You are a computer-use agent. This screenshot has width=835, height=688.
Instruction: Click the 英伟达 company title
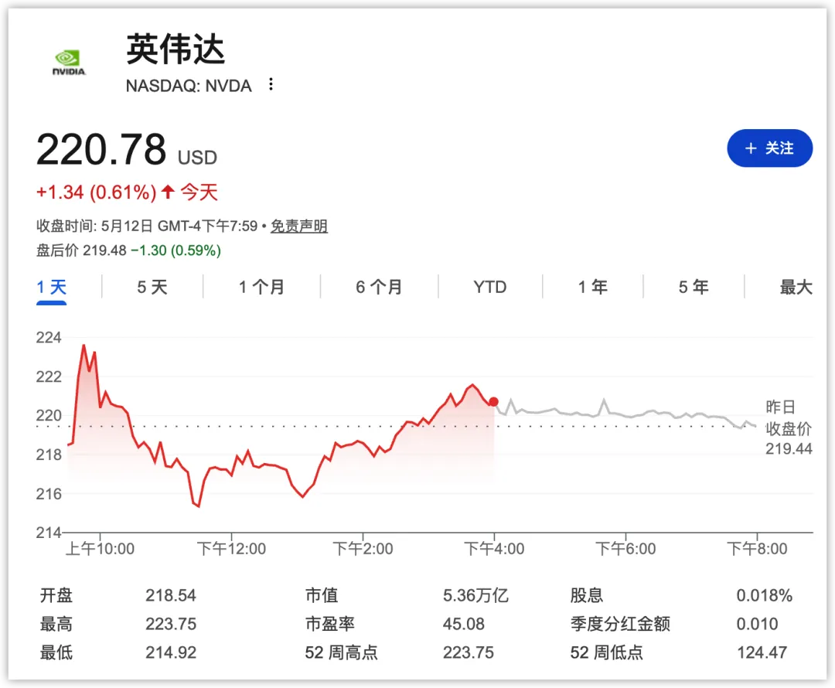point(176,49)
